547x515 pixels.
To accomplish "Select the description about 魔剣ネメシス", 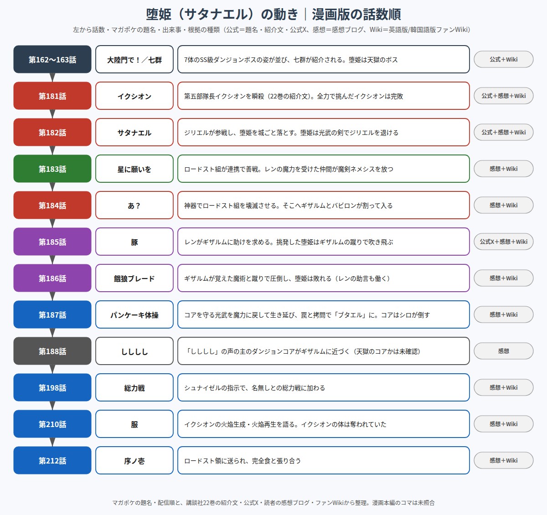I will click(324, 169).
